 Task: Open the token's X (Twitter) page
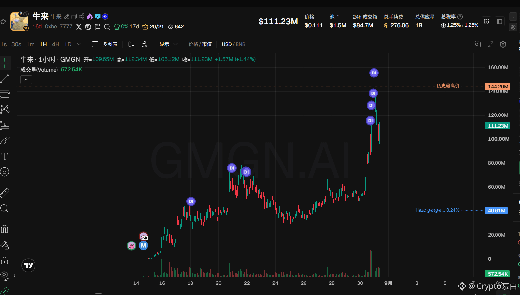pos(79,27)
